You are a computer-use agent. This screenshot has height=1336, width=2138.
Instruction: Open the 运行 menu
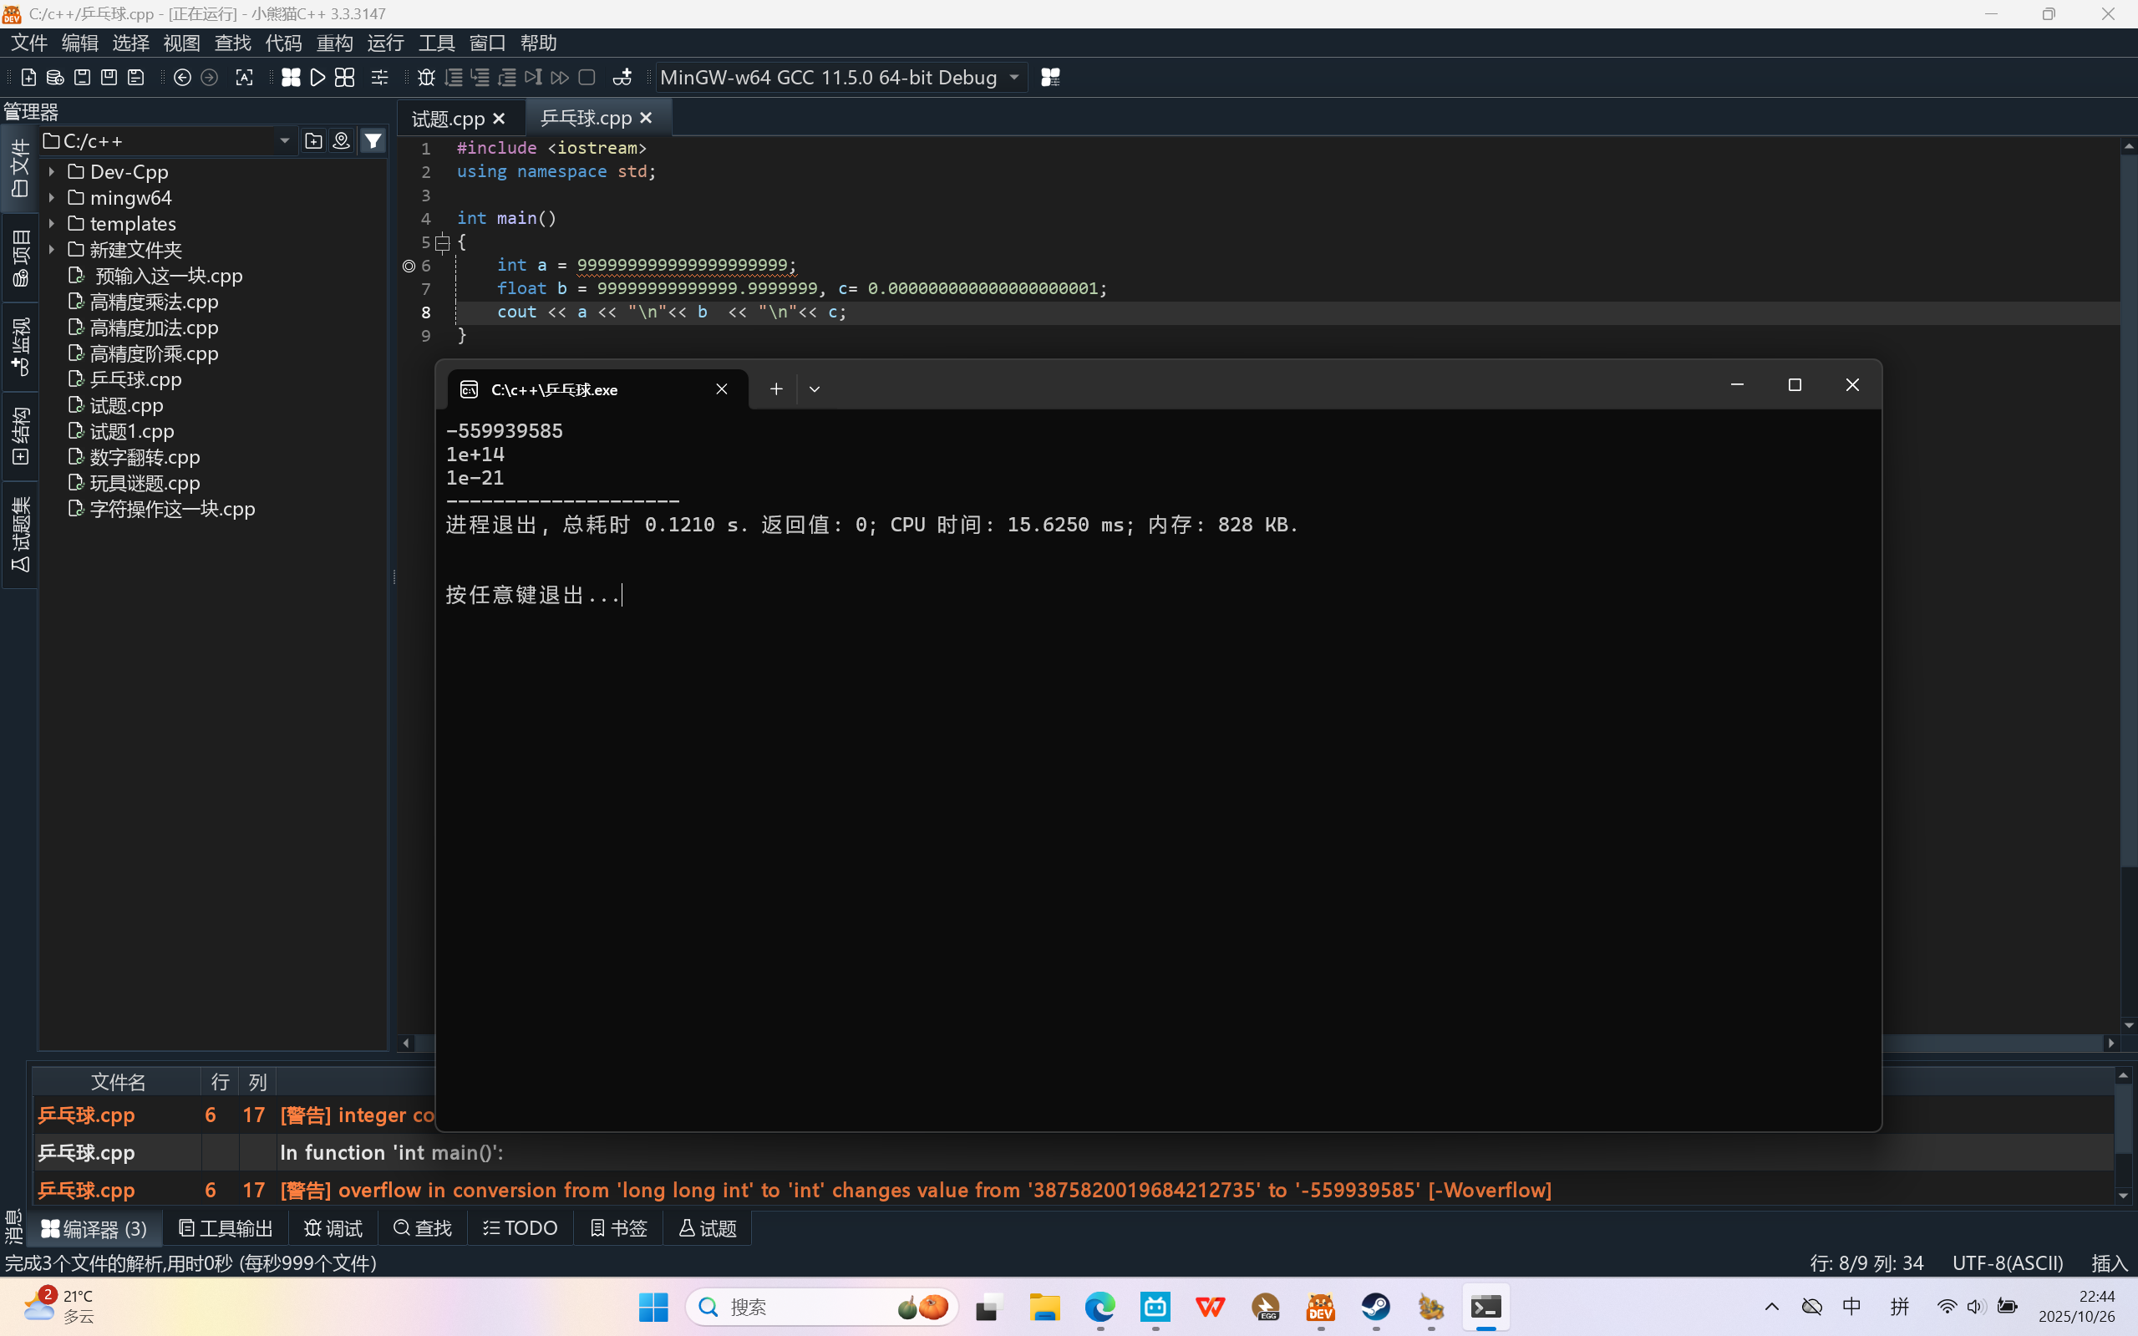385,43
